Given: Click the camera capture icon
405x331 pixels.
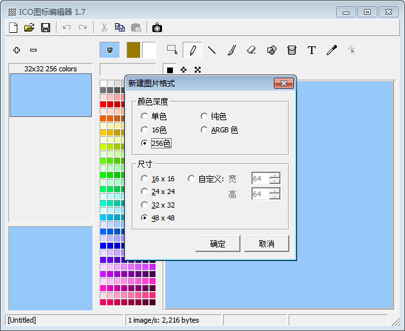Looking at the screenshot, I should click(157, 27).
